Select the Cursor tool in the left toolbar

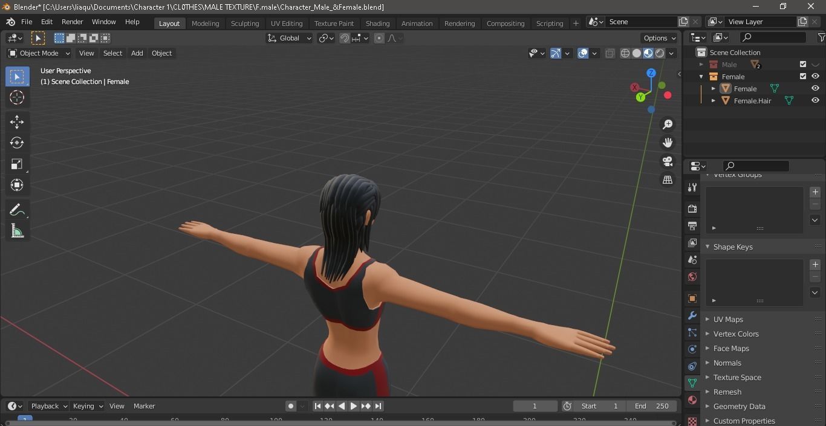point(17,97)
